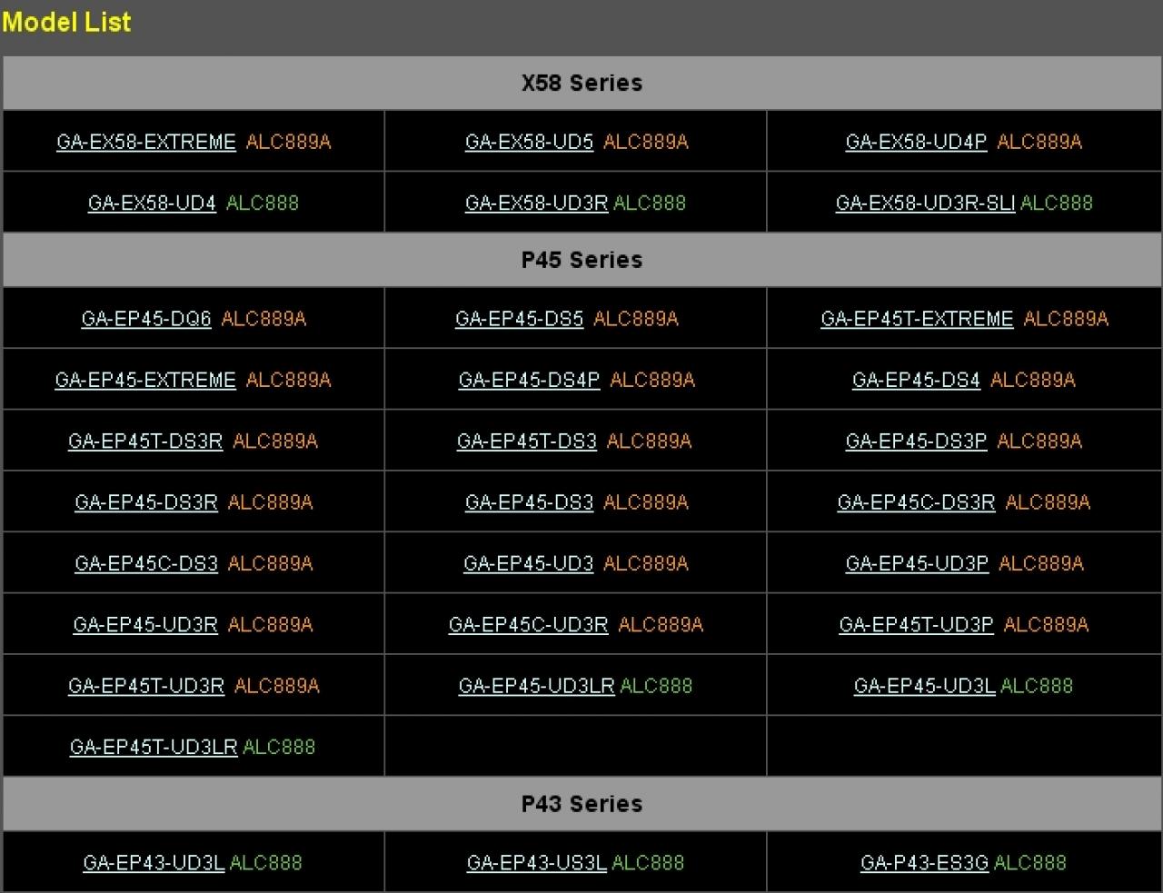Click the GA-EP45-DS4P model link
This screenshot has height=893, width=1163.
tap(529, 380)
